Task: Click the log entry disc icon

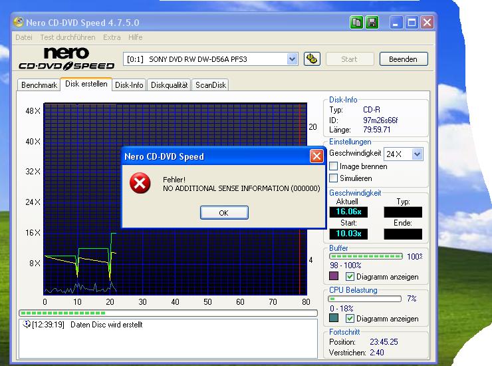Action: pyautogui.click(x=27, y=324)
